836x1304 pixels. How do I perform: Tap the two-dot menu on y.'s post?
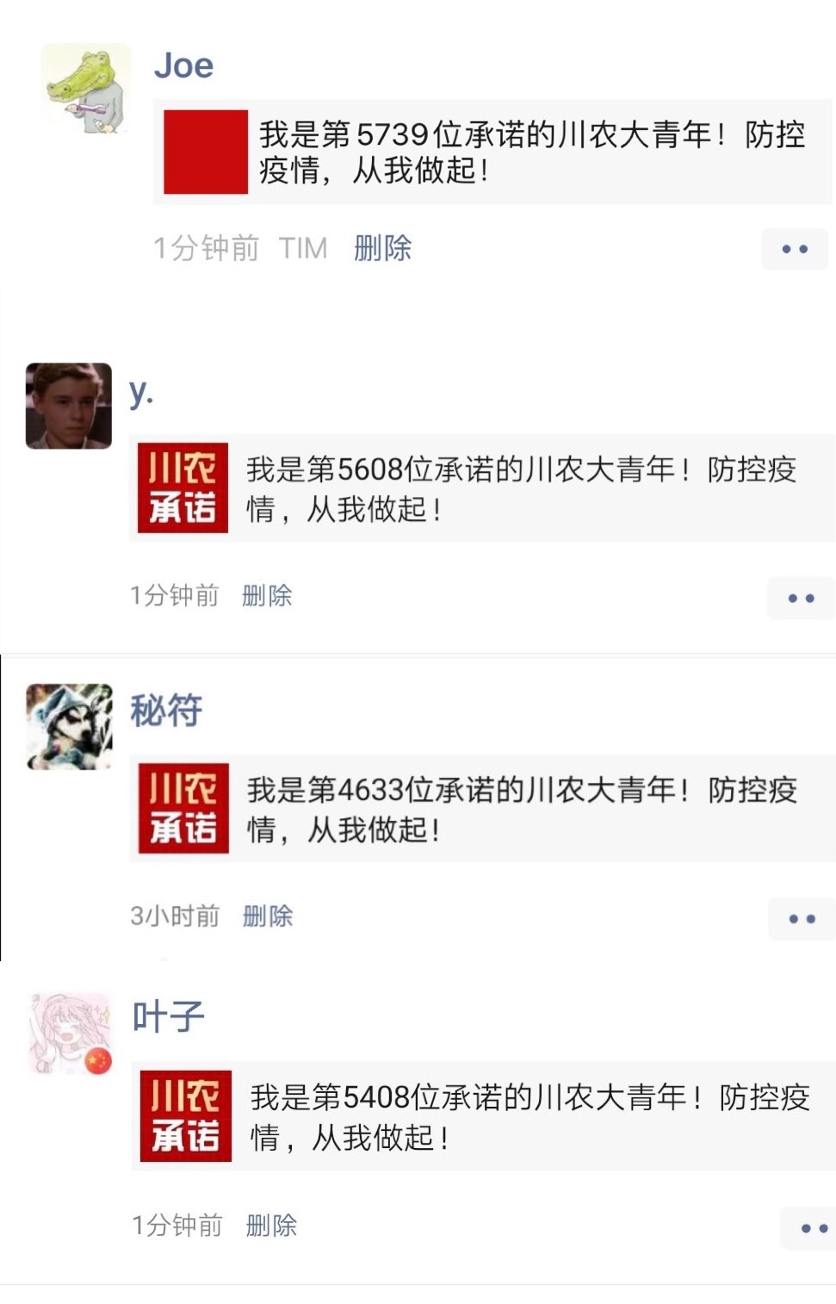[x=801, y=598]
